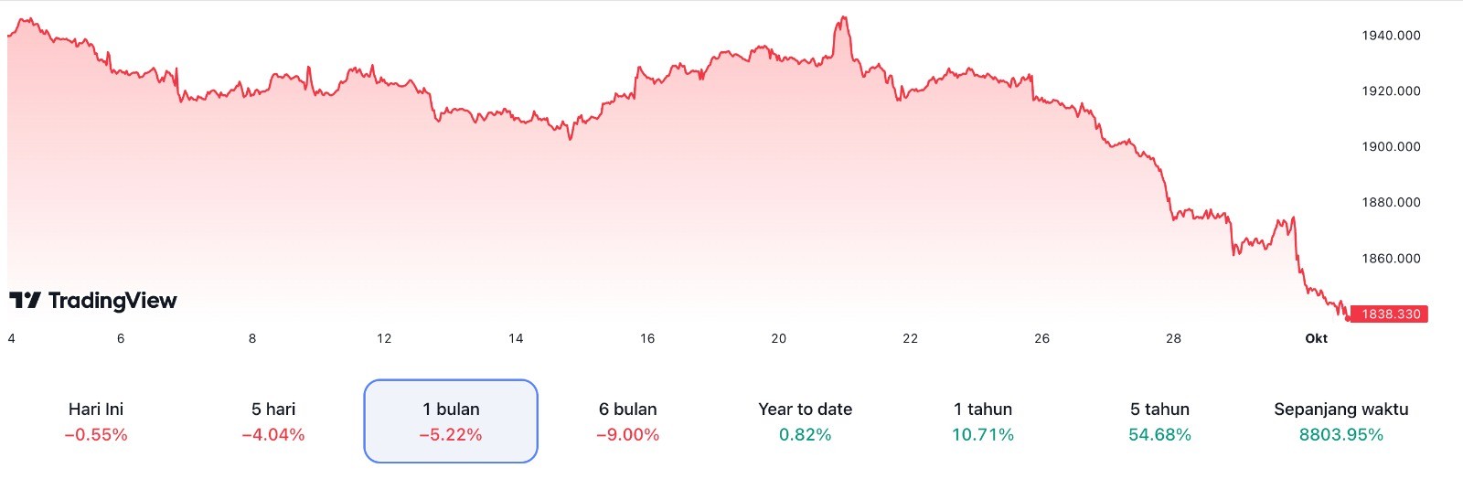Select the 1 tahun time range

pyautogui.click(x=982, y=421)
